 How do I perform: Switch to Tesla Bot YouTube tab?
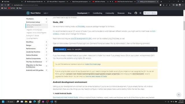[125, 2]
